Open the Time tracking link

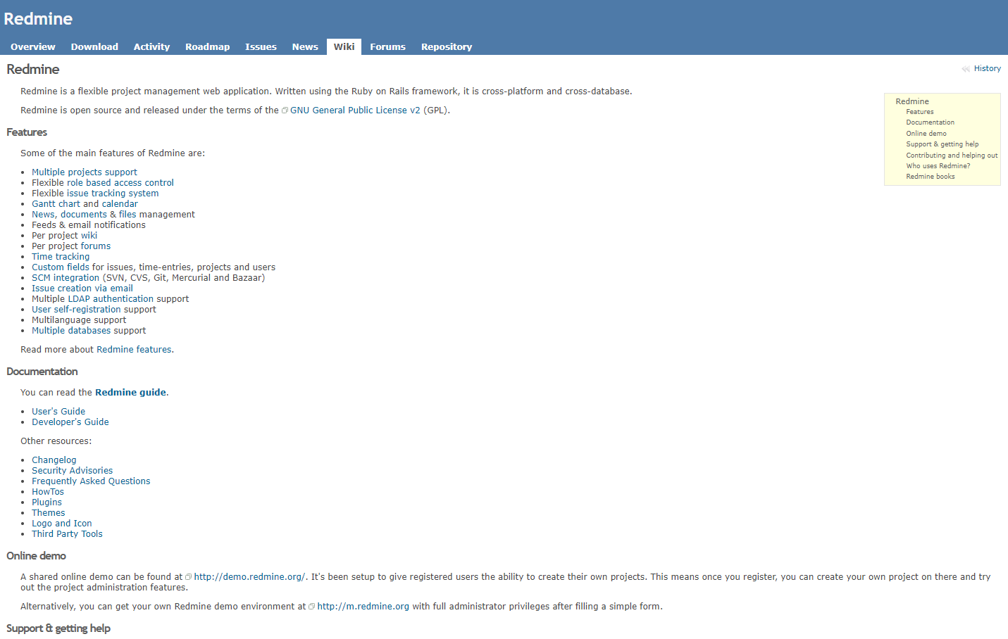[61, 257]
